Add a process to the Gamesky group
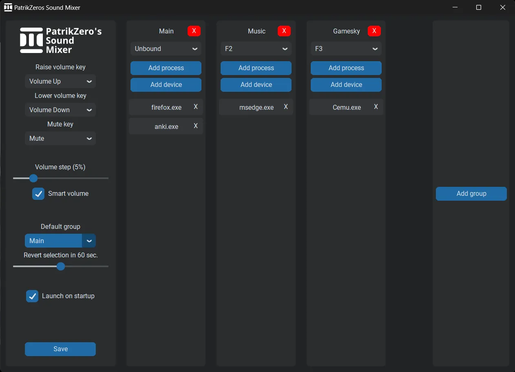This screenshot has height=372, width=515. tap(346, 68)
